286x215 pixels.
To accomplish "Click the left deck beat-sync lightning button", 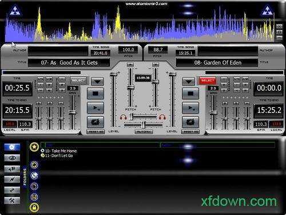I will click(96, 122).
